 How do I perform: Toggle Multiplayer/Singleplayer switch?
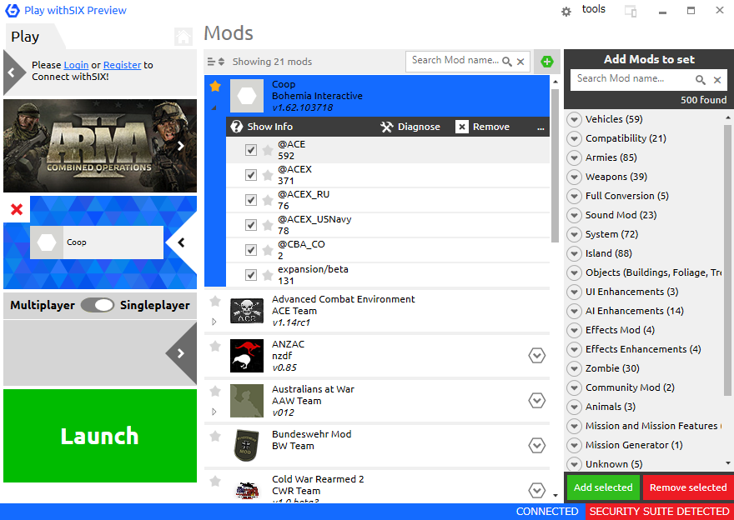point(98,305)
